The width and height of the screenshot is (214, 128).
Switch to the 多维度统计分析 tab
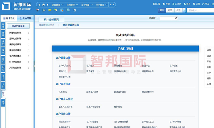[47, 25]
